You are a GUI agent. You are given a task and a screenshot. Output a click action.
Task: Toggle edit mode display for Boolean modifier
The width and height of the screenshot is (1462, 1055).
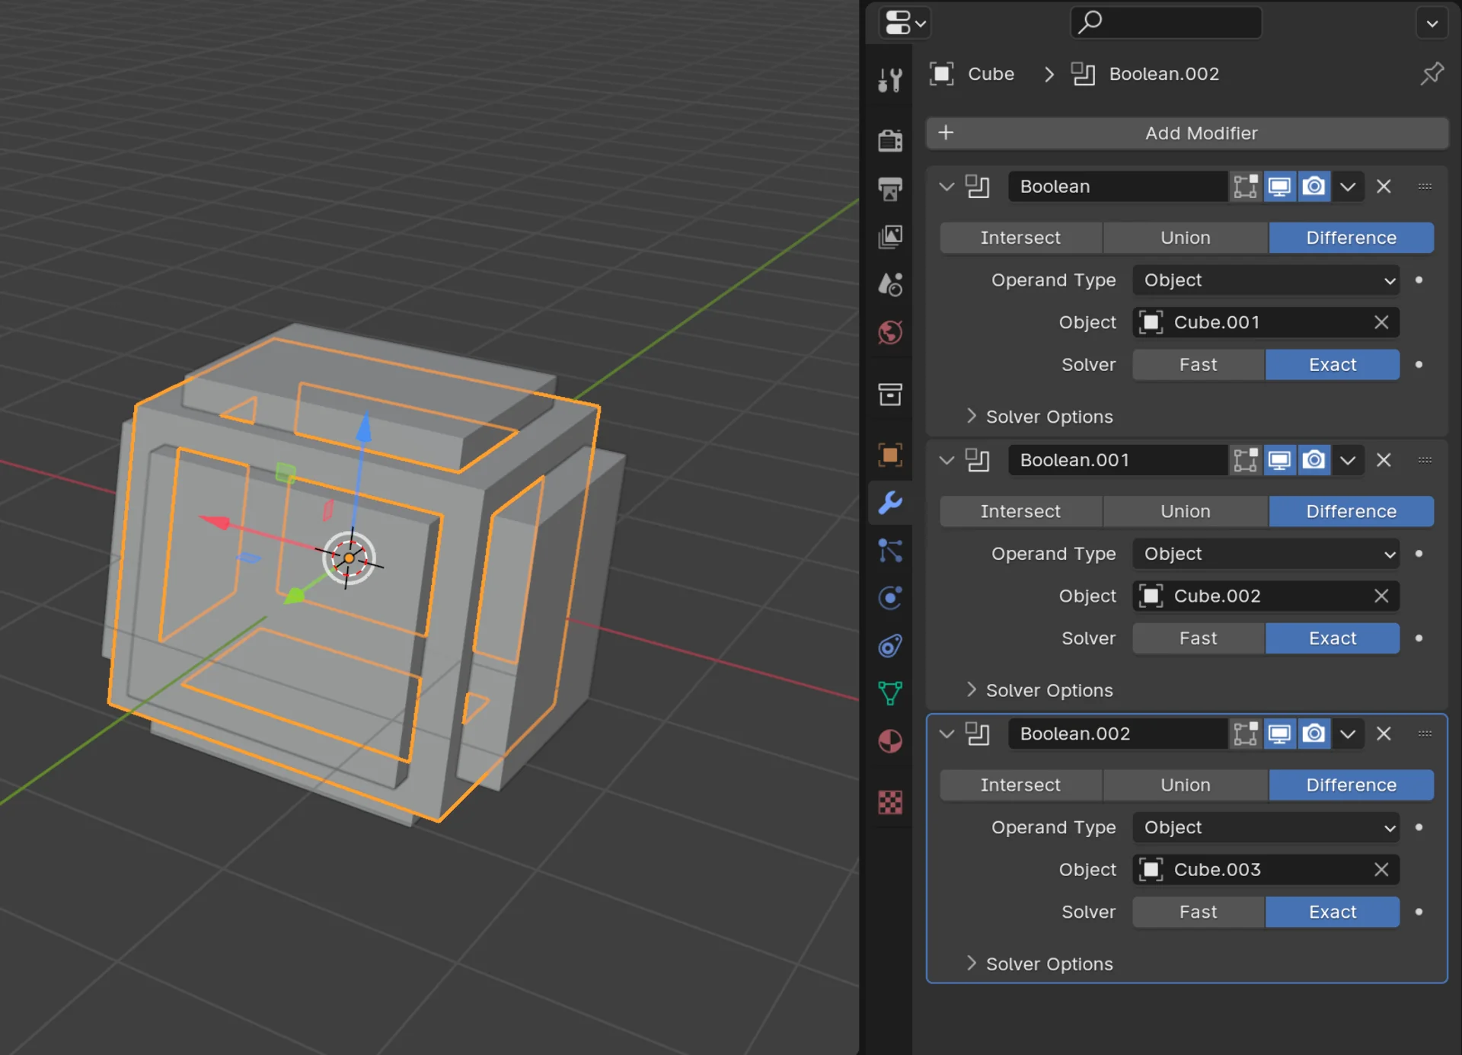click(x=1246, y=187)
